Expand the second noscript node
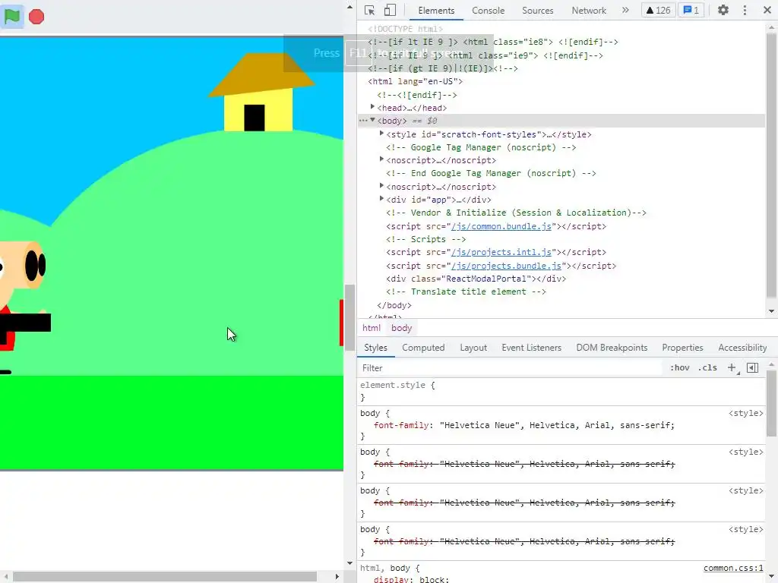This screenshot has height=583, width=778. coord(381,186)
